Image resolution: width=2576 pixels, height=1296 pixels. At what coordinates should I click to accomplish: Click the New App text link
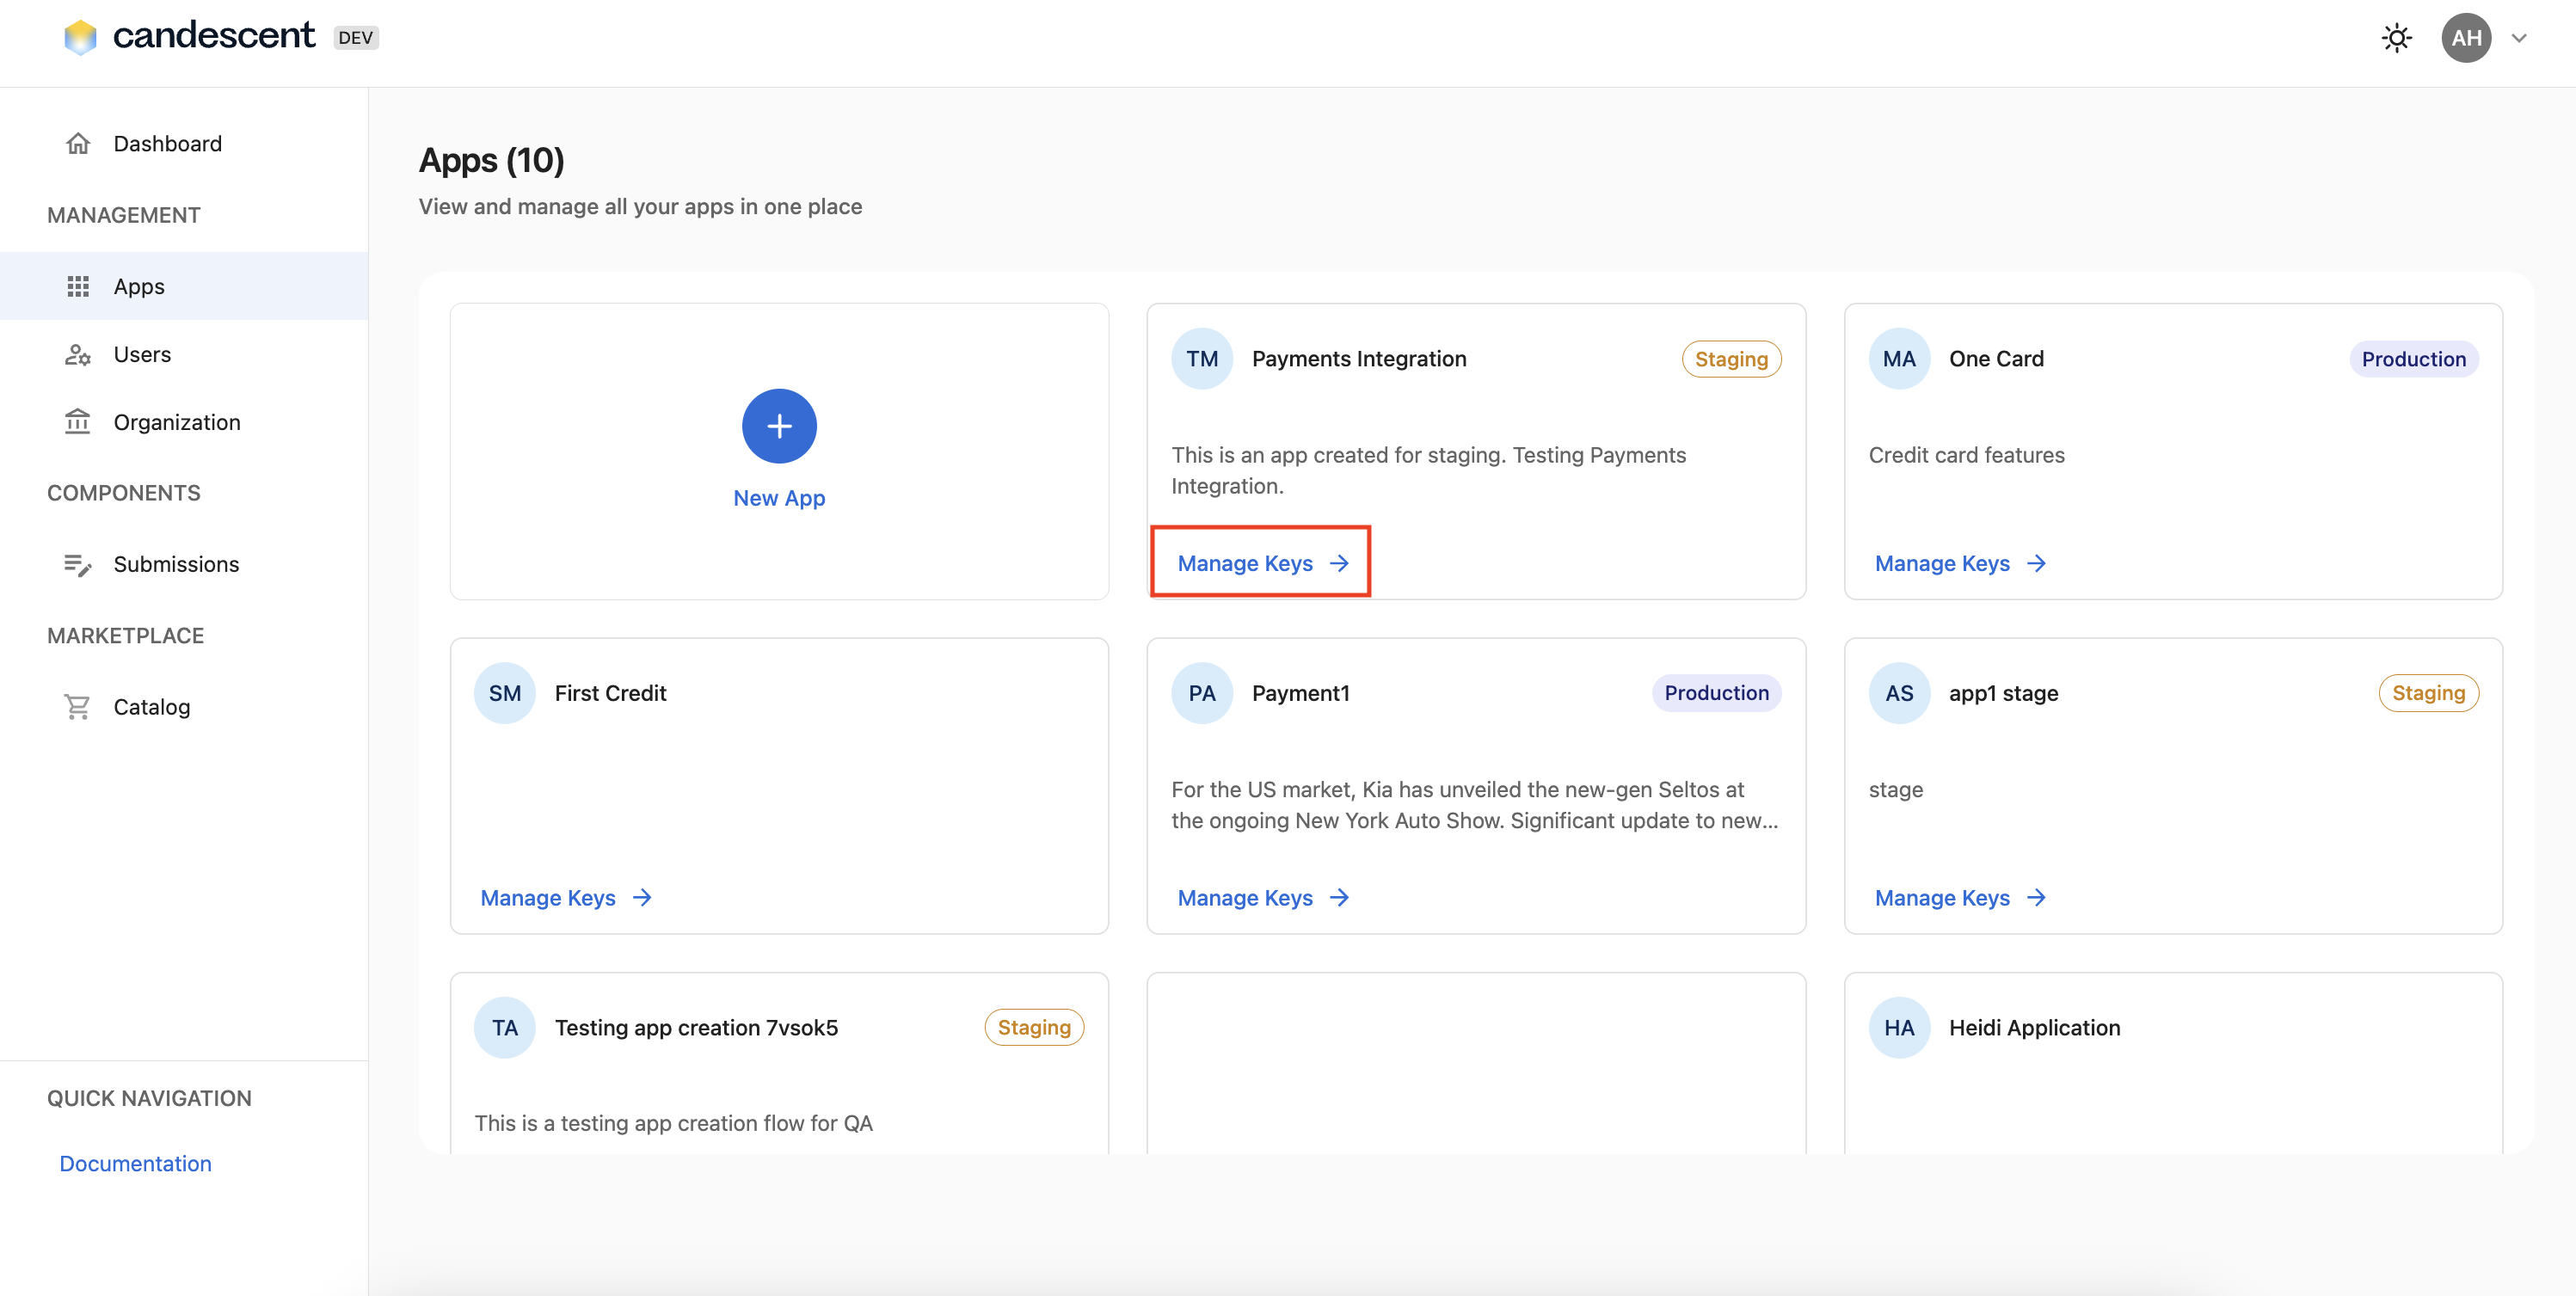click(x=779, y=498)
